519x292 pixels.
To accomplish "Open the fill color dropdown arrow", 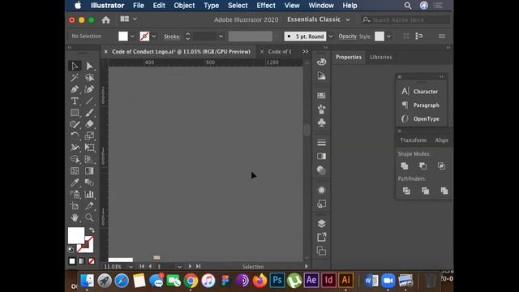I will [132, 36].
